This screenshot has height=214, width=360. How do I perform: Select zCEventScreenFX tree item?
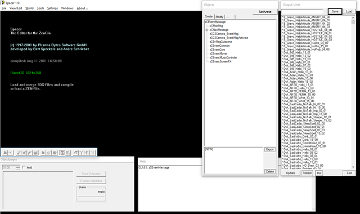click(220, 61)
